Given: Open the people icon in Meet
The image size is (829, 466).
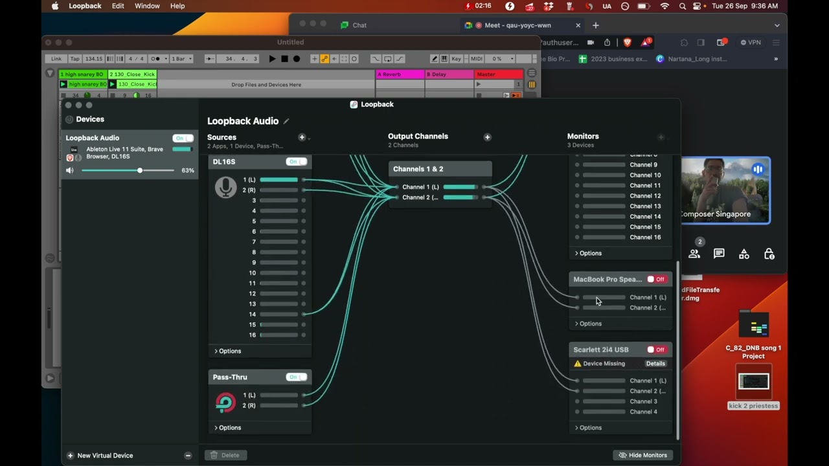Looking at the screenshot, I should 694,254.
